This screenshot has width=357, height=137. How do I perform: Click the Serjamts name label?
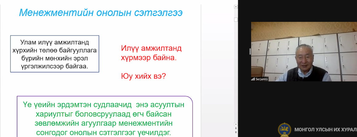[261, 79]
